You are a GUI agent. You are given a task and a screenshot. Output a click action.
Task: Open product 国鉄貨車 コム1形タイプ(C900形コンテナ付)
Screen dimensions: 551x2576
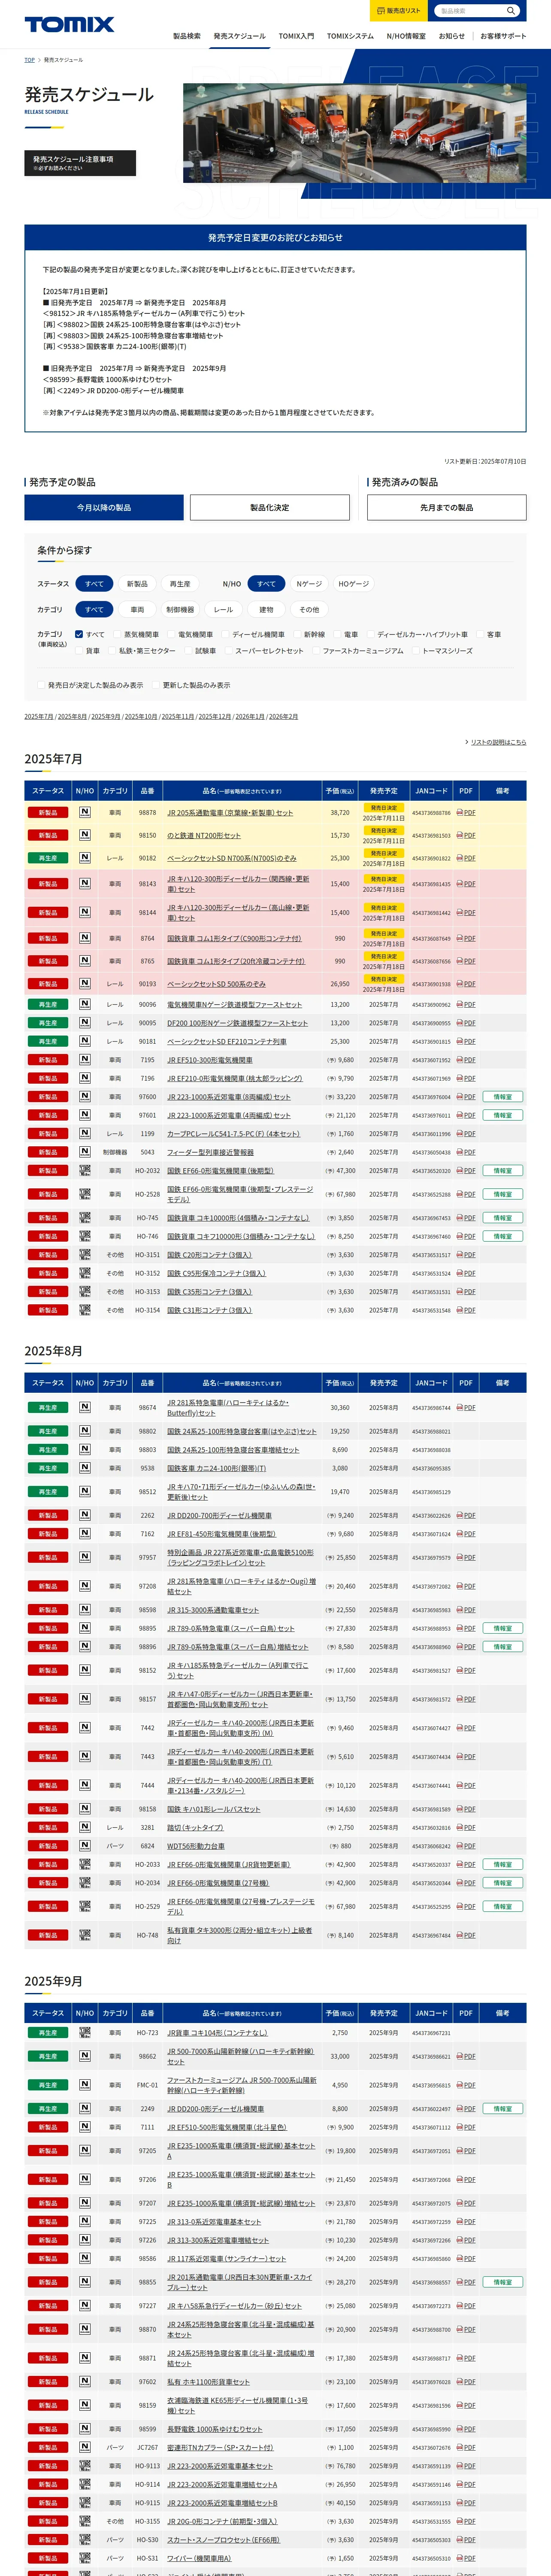click(234, 938)
